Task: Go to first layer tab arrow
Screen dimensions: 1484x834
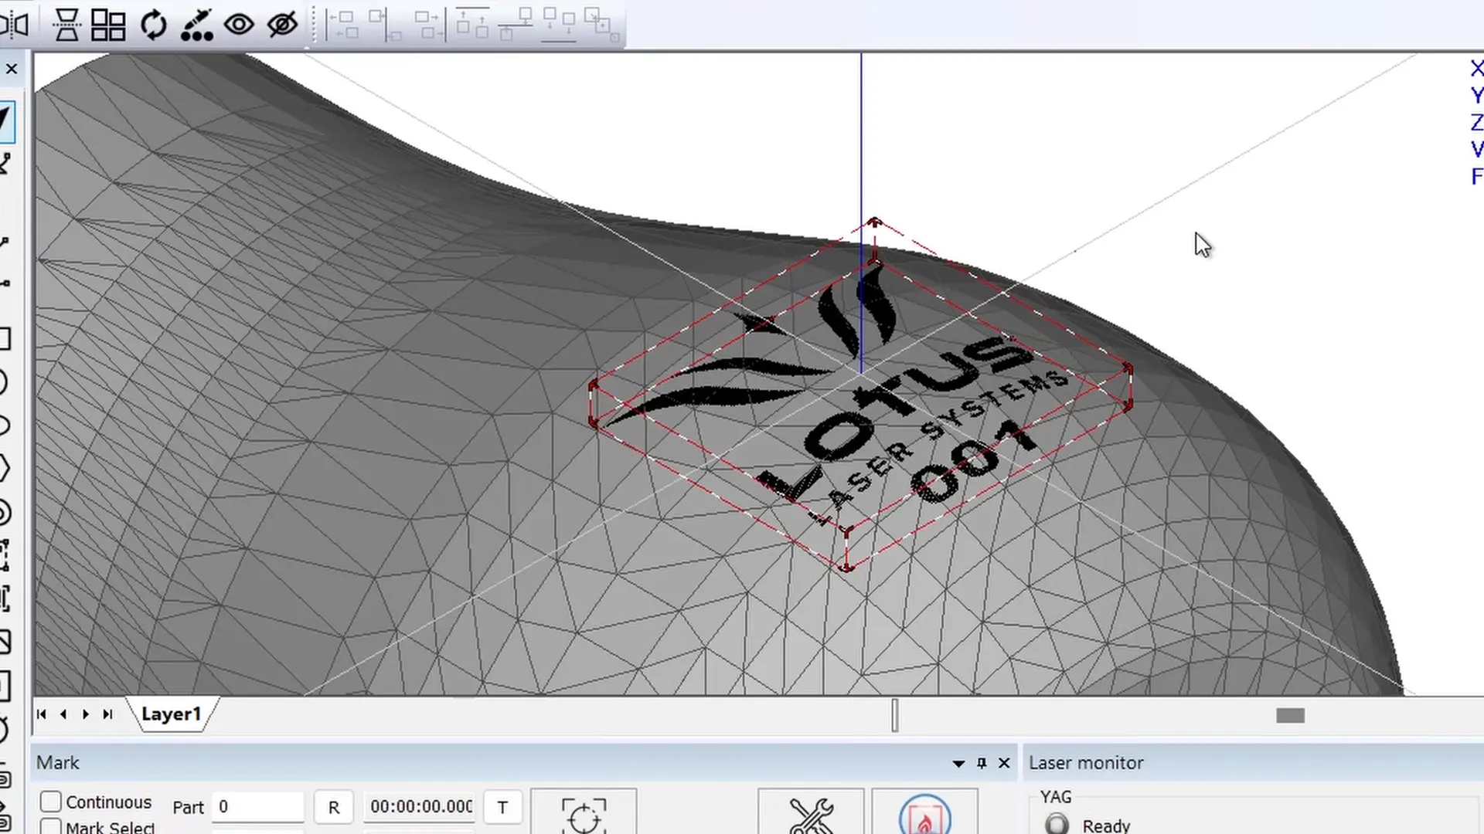Action: click(42, 714)
